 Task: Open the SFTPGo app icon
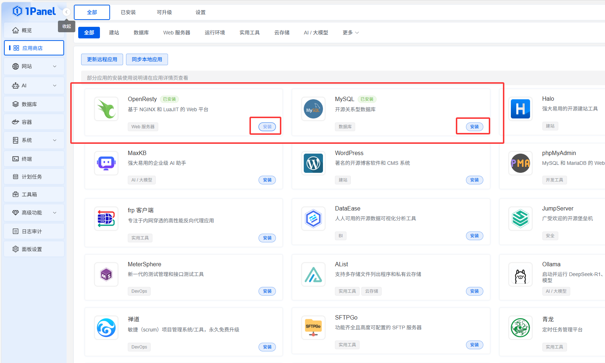point(313,327)
